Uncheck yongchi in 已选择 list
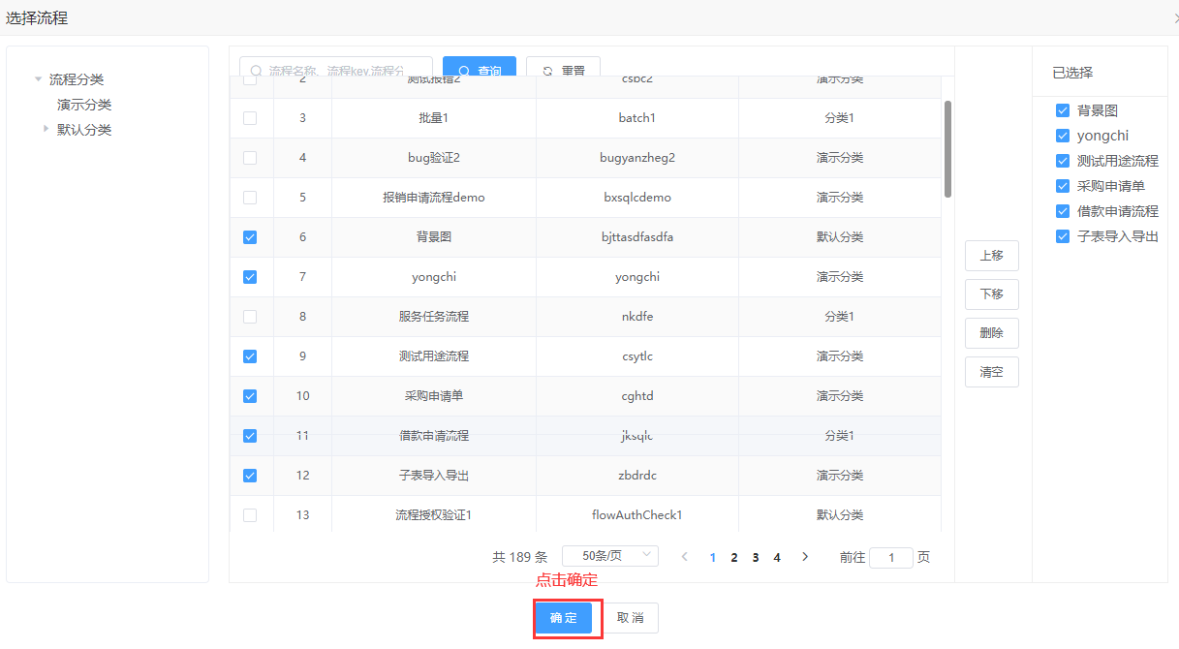This screenshot has height=649, width=1179. click(x=1063, y=137)
